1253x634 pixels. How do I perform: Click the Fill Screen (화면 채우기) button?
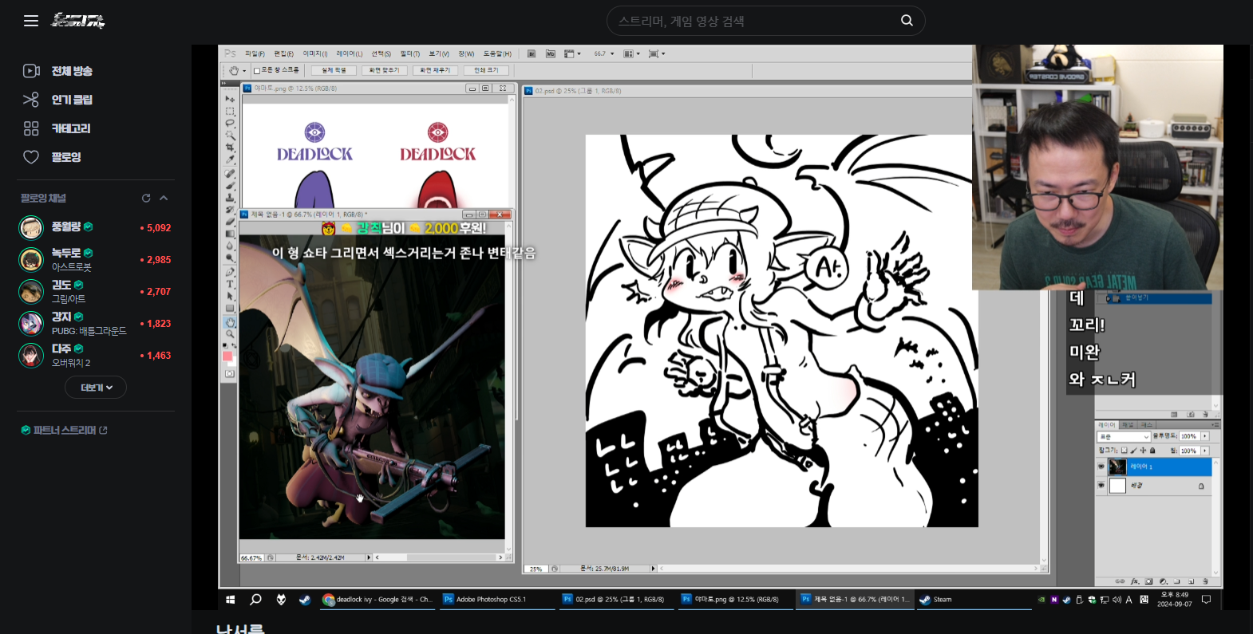(435, 70)
